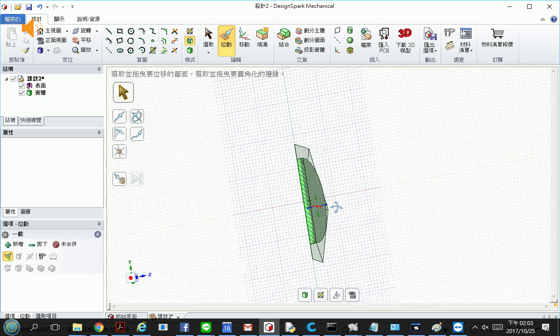This screenshot has height=336, width=560.
Task: Click the Revolve tool guide in viewport
Action: tap(137, 116)
